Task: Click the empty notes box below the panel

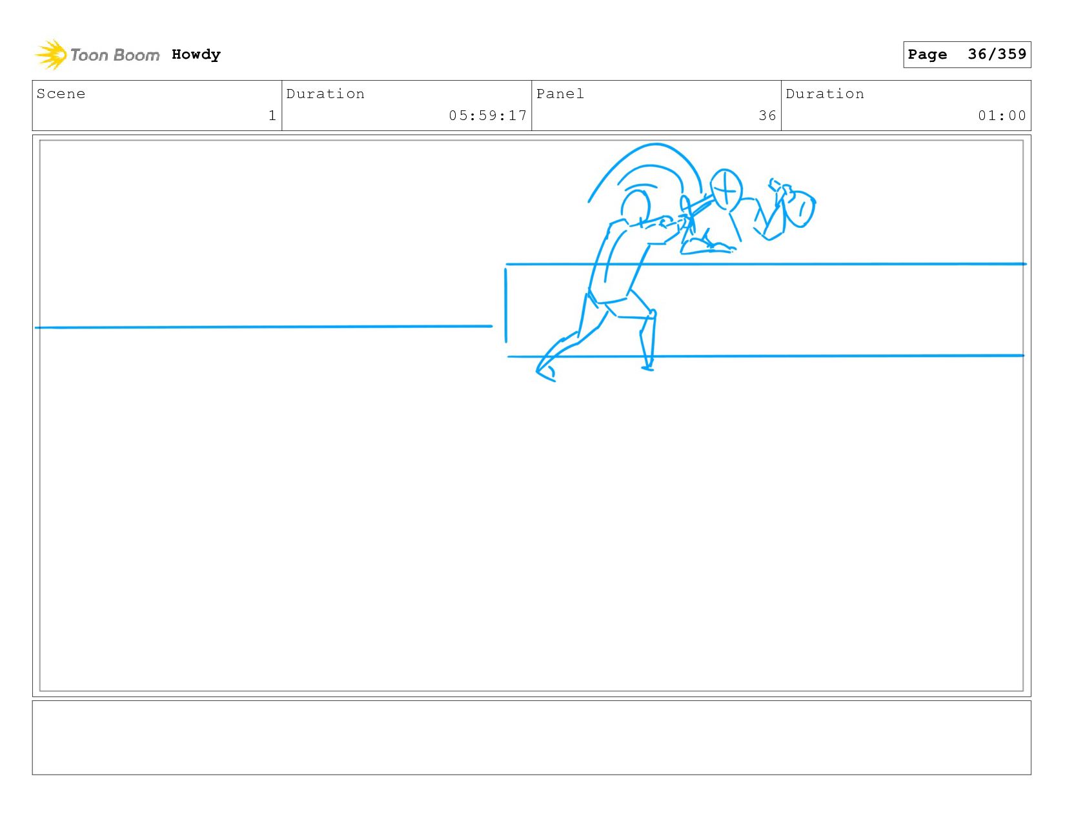Action: (531, 738)
